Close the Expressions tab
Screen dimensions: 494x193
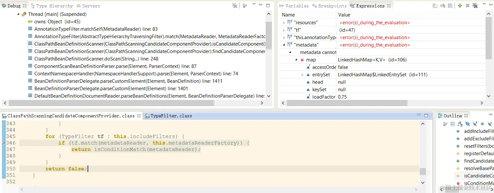tap(389, 6)
